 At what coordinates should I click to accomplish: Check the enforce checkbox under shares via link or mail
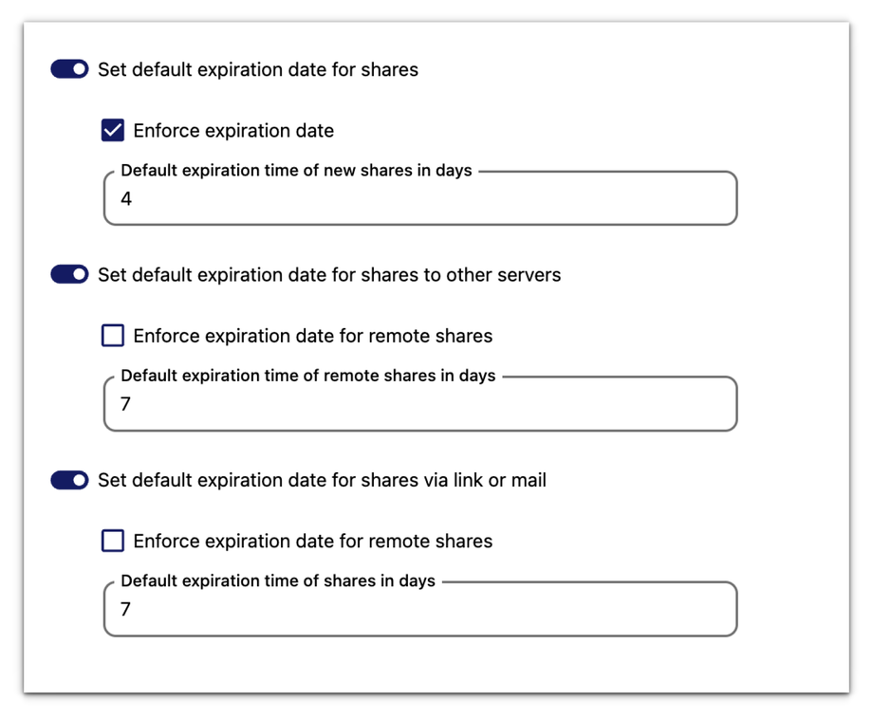click(113, 541)
